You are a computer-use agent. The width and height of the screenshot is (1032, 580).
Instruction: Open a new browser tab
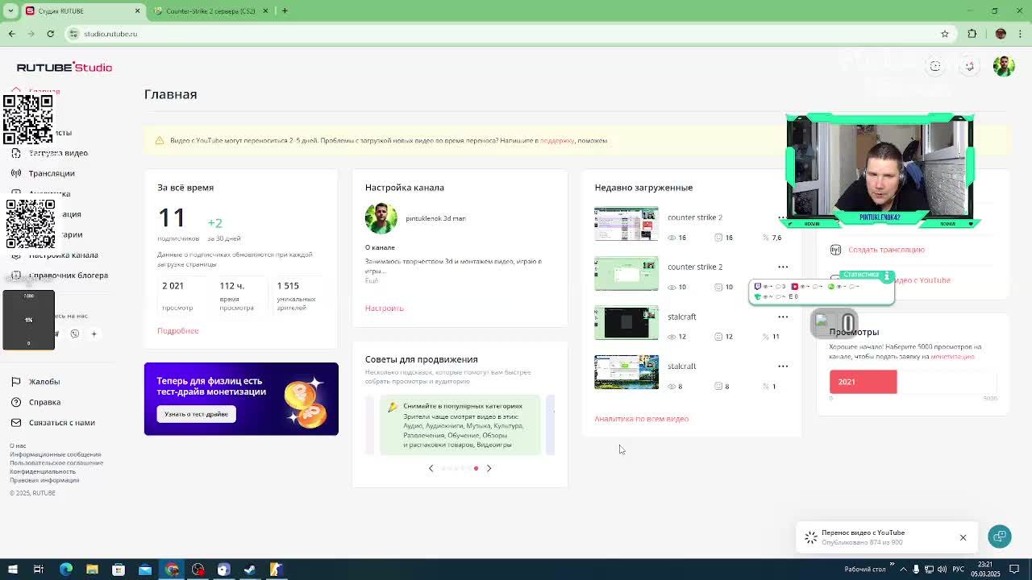click(285, 10)
